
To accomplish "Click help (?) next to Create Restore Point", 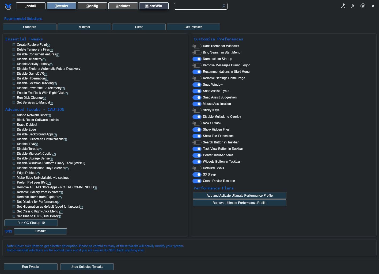I will (48, 45).
